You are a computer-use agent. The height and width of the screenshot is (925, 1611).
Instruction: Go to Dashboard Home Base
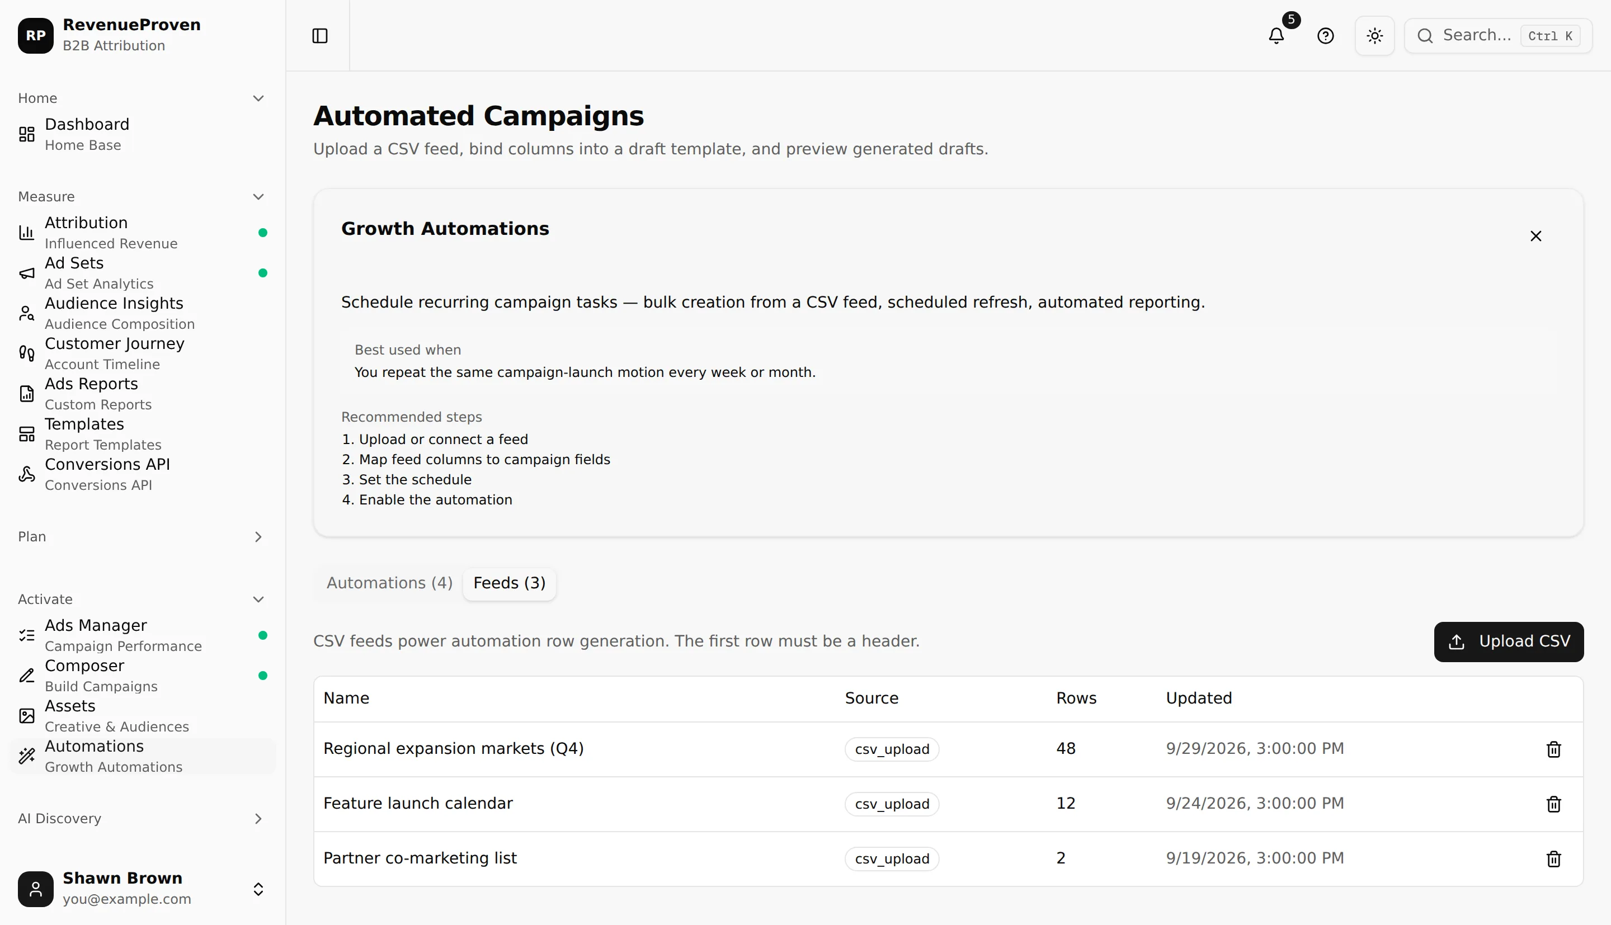coord(142,134)
